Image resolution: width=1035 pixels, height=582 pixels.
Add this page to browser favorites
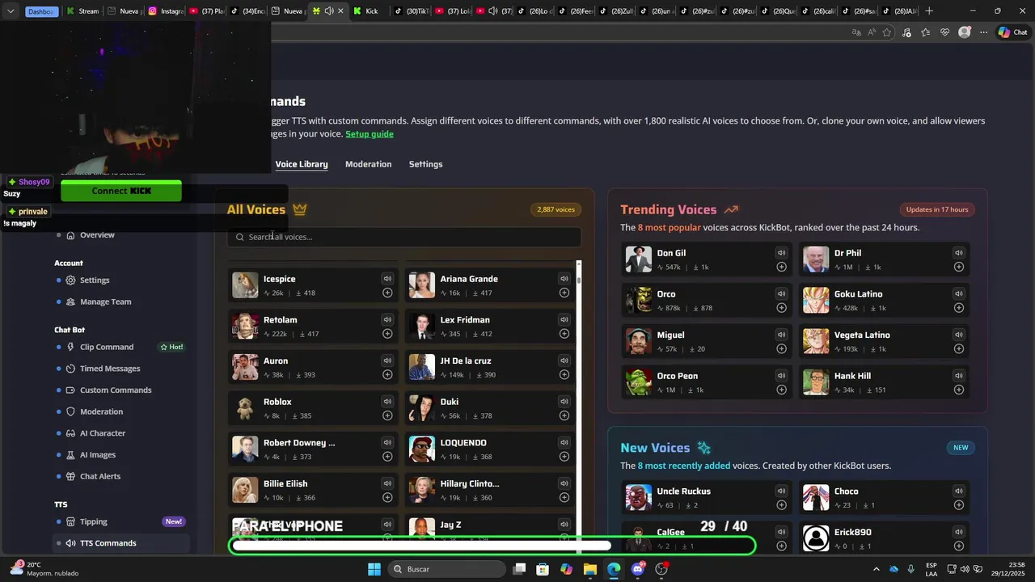tap(887, 32)
